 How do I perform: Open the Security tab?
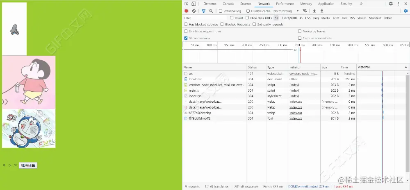click(346, 4)
